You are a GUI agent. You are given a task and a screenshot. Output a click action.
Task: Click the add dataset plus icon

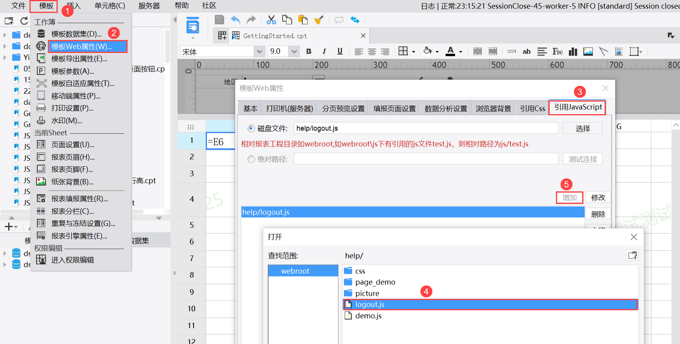point(9,226)
